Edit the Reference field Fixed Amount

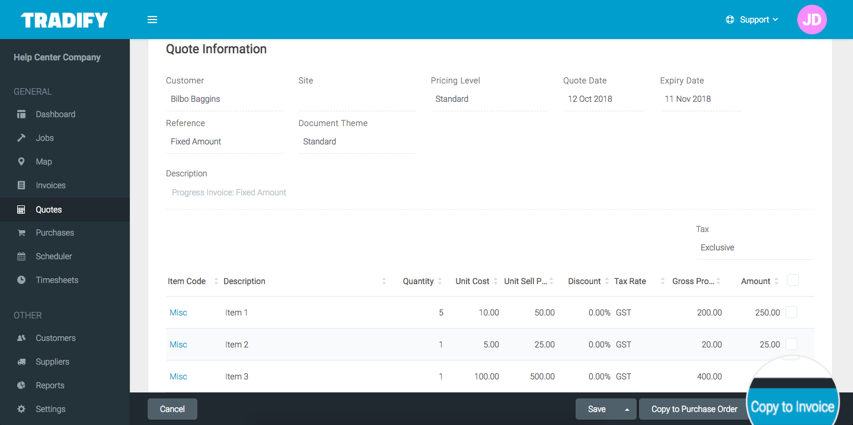pyautogui.click(x=224, y=141)
